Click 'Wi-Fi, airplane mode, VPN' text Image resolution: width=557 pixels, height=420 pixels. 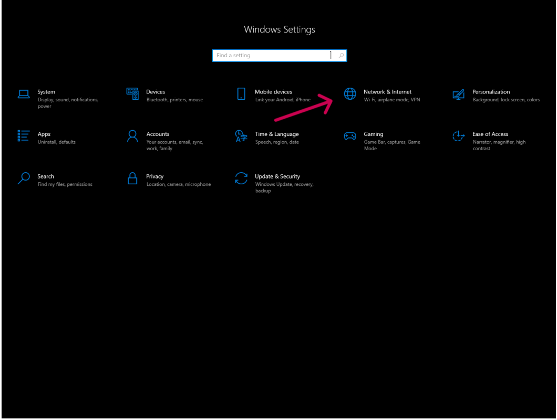pos(392,100)
